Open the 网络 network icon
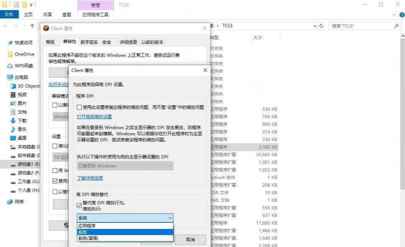 click(10, 202)
